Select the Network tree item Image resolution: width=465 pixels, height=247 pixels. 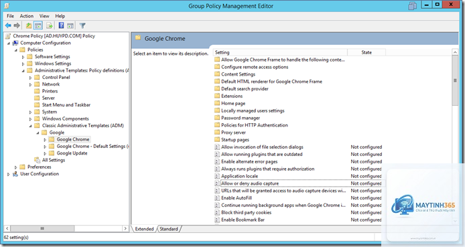[x=51, y=84]
